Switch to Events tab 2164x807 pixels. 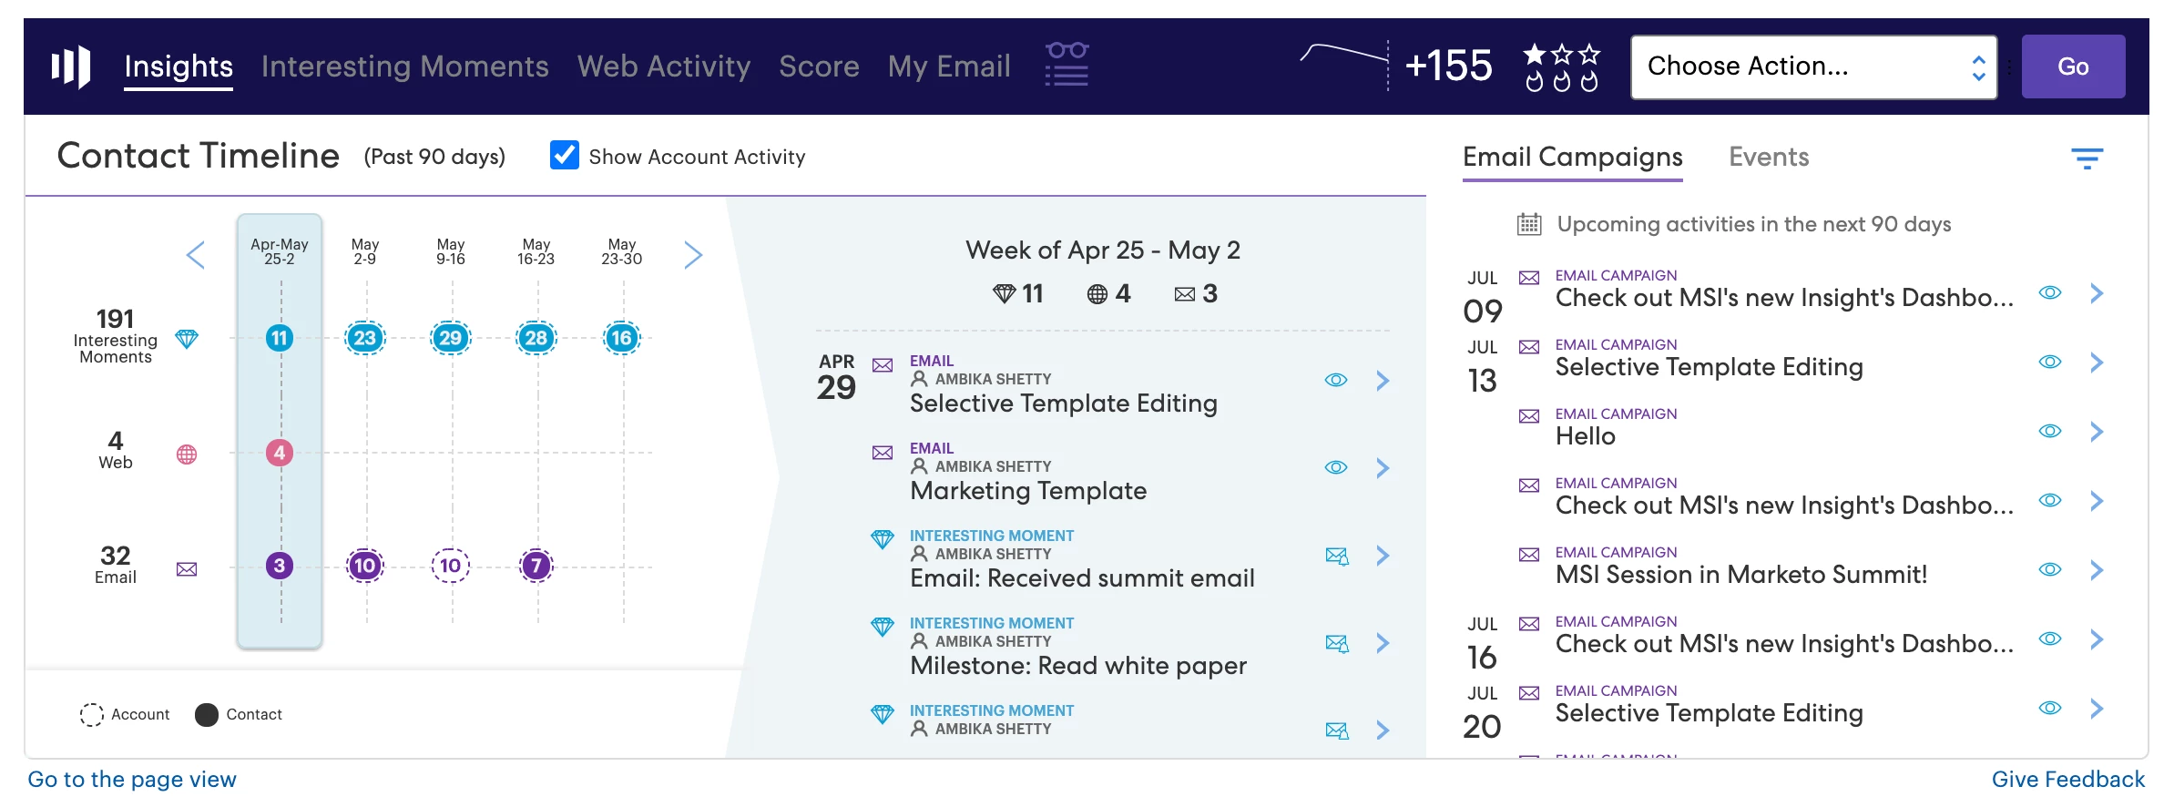coord(1769,157)
